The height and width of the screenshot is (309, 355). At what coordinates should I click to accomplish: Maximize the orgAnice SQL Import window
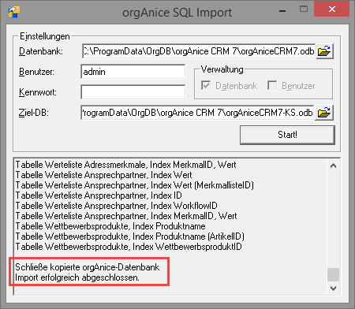(304, 9)
